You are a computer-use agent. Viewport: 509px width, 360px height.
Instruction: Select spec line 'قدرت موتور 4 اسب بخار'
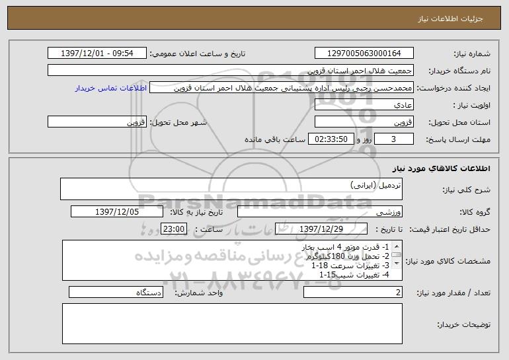click(x=345, y=248)
